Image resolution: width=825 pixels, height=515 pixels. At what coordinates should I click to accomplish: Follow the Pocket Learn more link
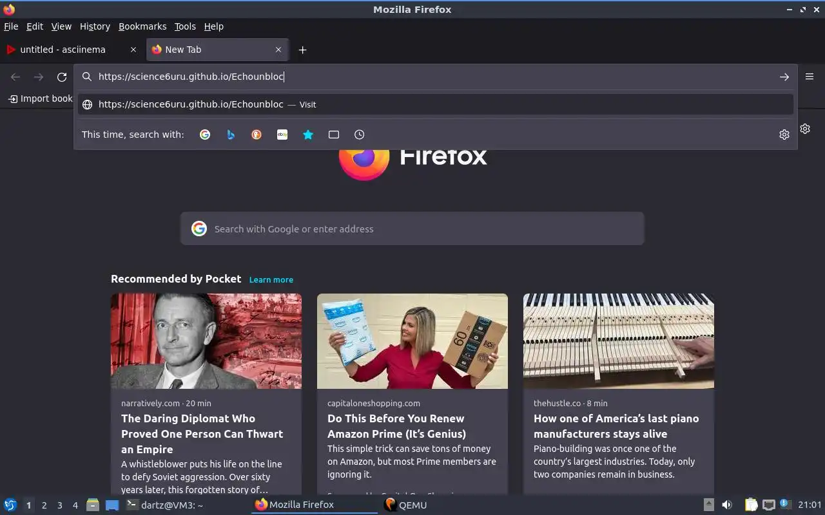click(271, 279)
